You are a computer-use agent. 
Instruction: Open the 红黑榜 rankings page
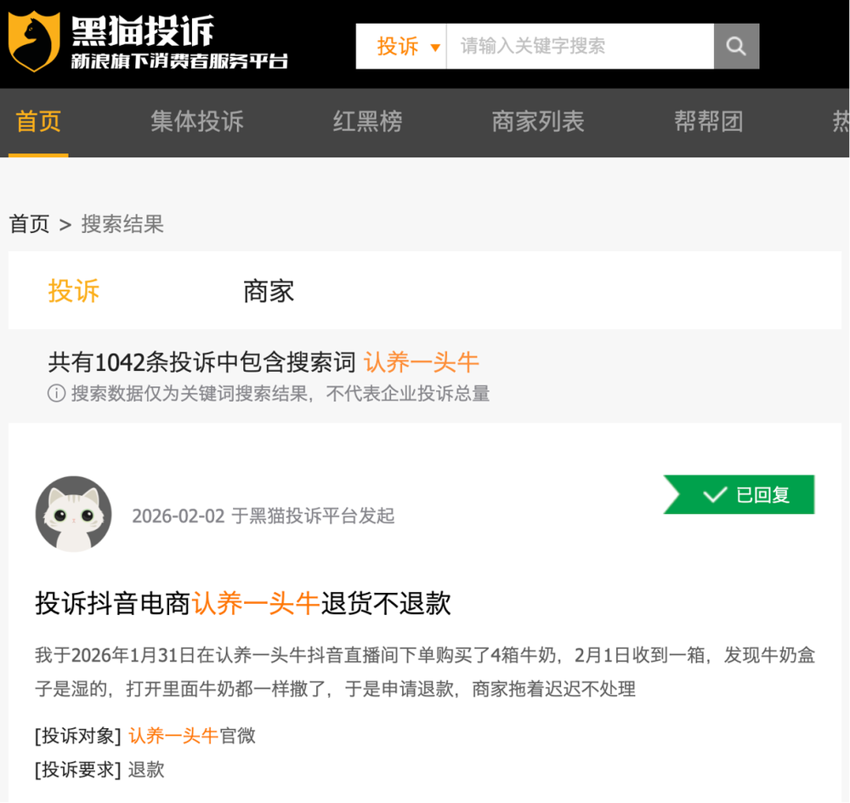[368, 122]
